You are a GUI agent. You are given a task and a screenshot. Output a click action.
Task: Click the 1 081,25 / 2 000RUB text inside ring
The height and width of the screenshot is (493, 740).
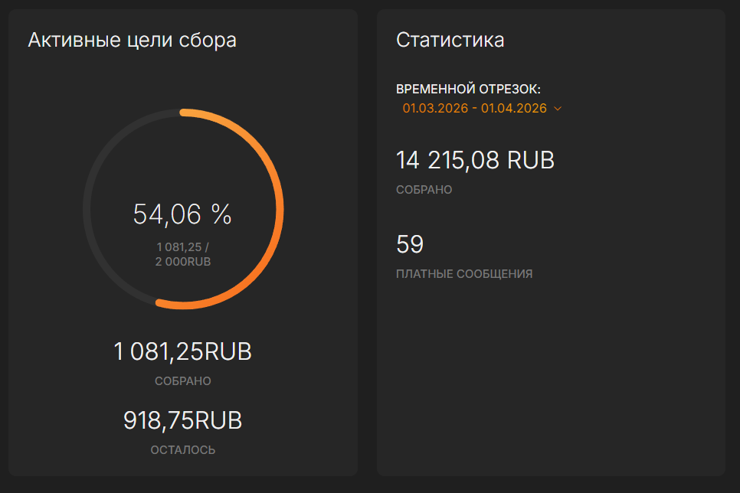coord(183,254)
